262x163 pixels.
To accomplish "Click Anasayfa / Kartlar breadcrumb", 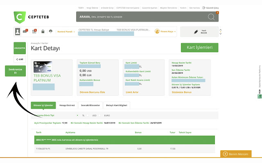I will 39,43.
